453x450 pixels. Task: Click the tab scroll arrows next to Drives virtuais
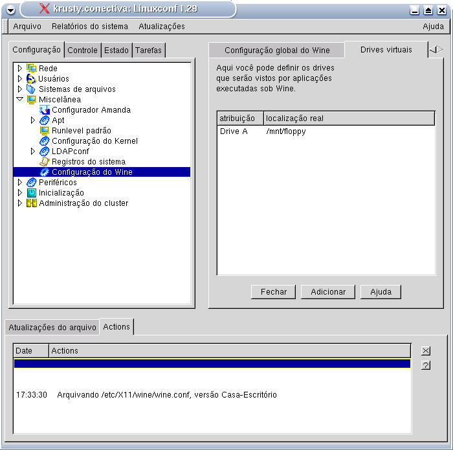tap(436, 50)
